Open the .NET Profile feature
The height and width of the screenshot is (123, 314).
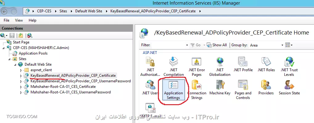[x=243, y=64]
